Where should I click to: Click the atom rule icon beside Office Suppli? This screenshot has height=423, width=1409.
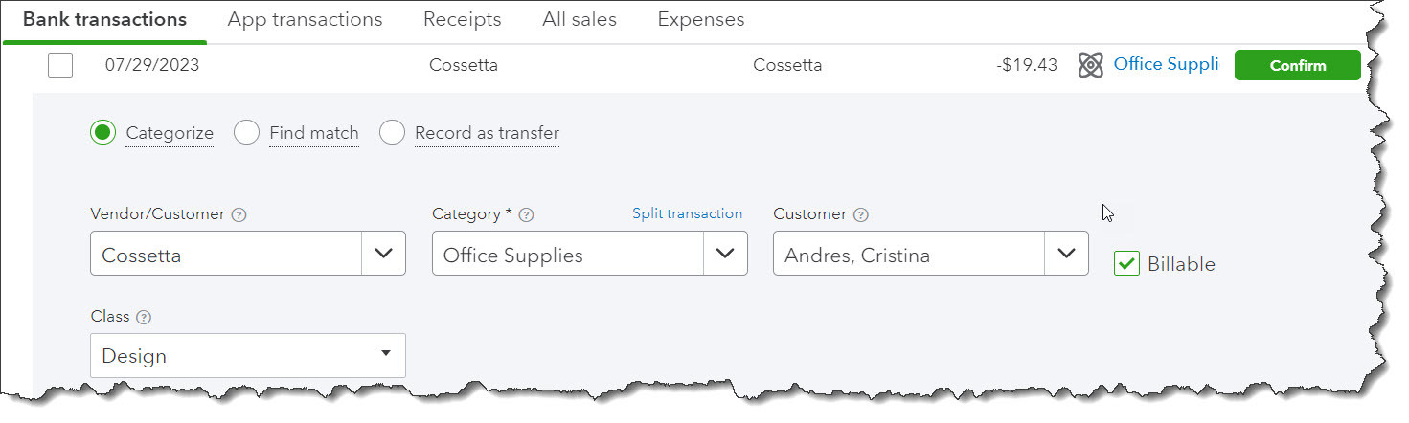coord(1090,65)
